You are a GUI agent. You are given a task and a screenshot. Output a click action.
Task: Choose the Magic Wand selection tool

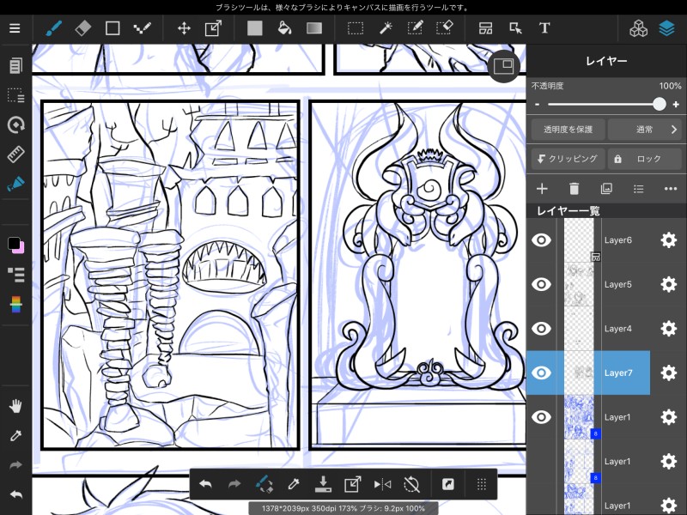click(x=386, y=27)
